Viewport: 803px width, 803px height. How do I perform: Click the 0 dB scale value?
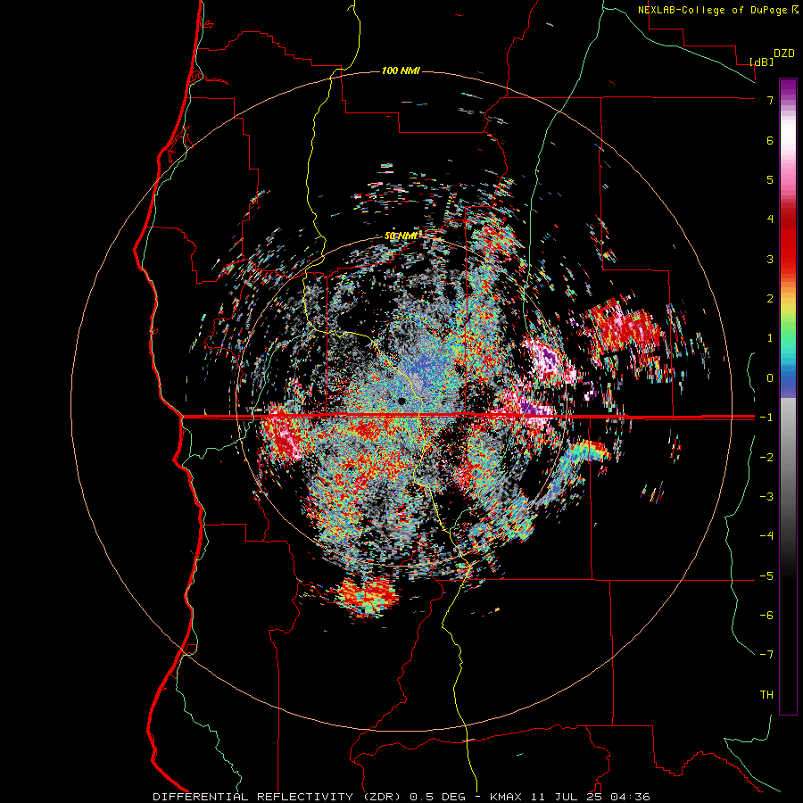point(769,378)
